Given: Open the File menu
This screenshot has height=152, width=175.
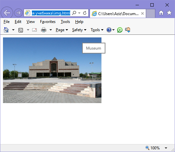Looking at the screenshot, I should 7,22.
